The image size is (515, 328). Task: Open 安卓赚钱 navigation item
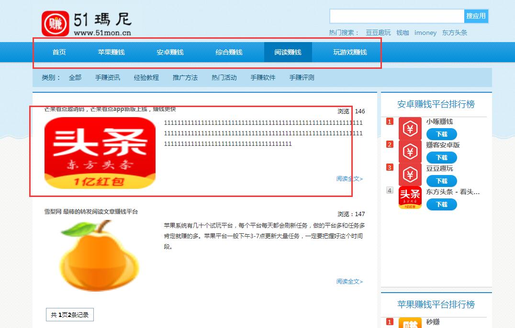pos(170,52)
